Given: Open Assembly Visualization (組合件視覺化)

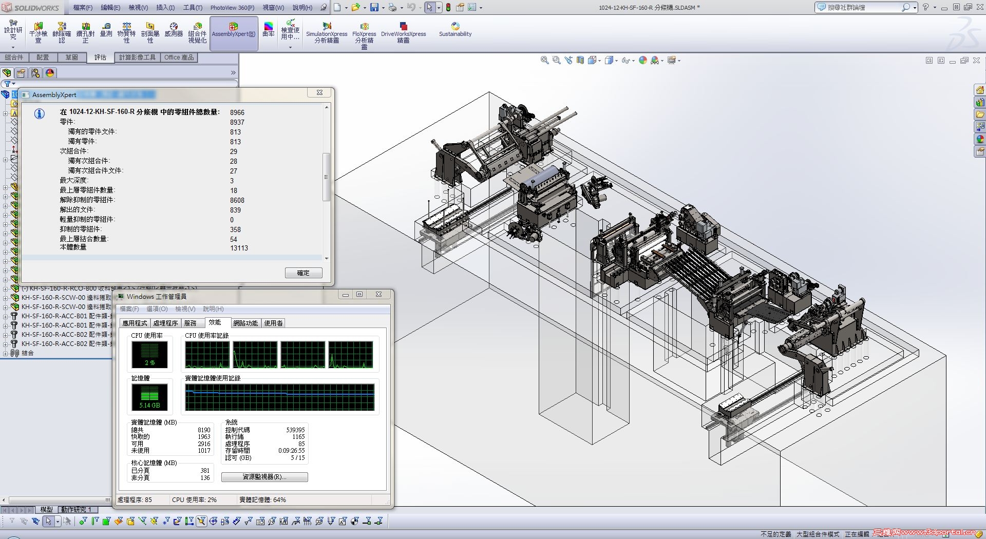Looking at the screenshot, I should (197, 33).
